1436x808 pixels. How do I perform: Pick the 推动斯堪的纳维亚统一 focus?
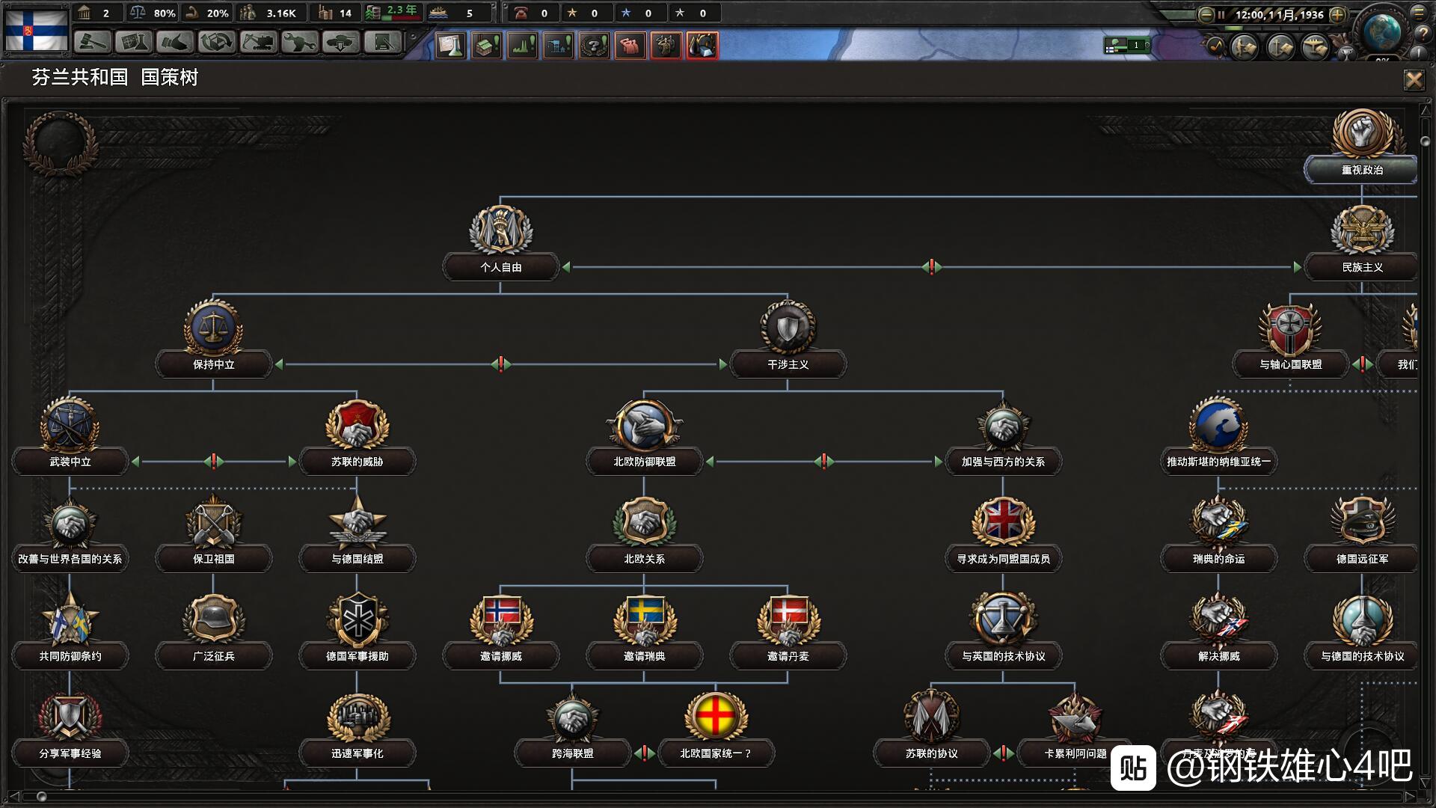(1218, 462)
